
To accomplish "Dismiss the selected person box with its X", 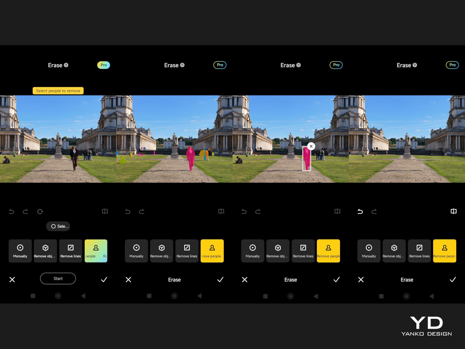I will (x=311, y=146).
